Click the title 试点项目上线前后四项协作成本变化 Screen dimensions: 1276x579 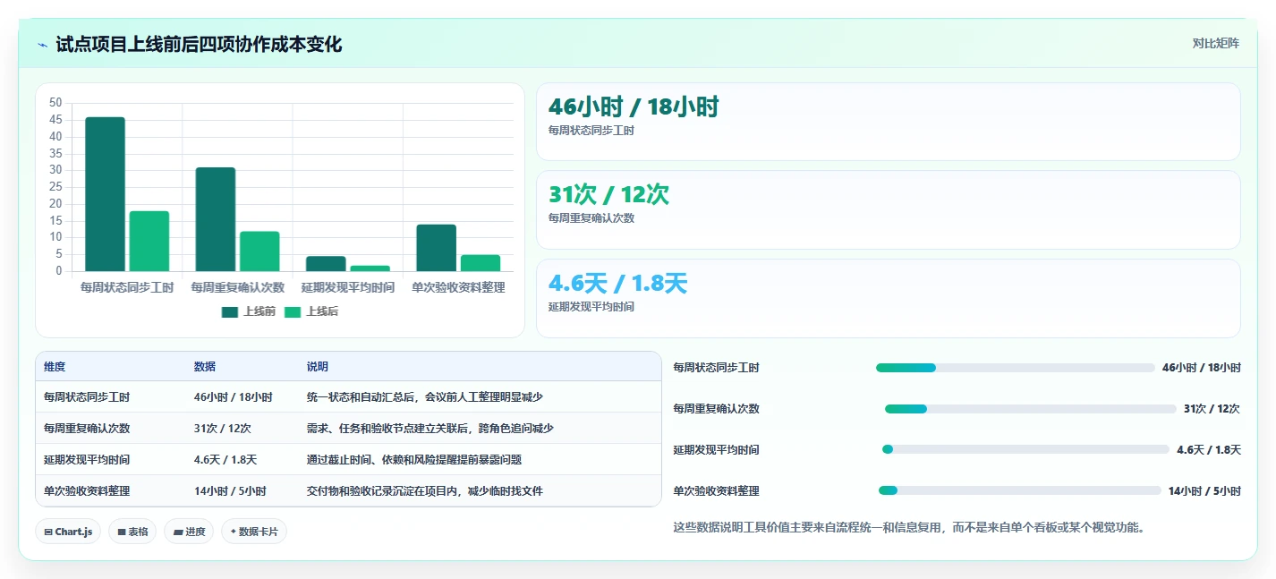tap(199, 45)
